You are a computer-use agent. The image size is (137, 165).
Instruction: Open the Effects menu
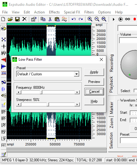(54, 12)
